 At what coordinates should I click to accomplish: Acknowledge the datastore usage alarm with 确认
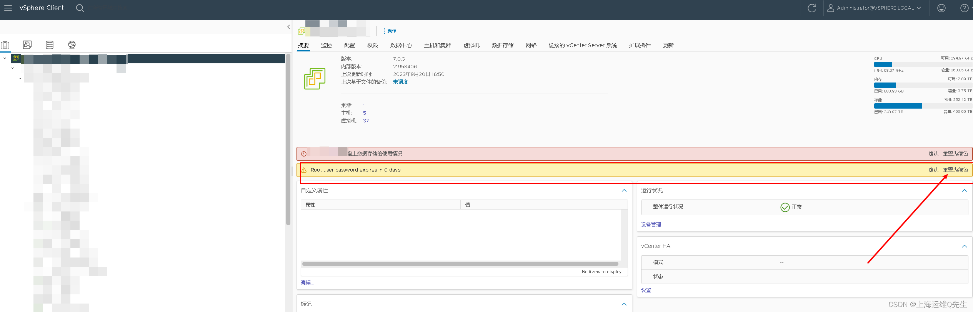pyautogui.click(x=933, y=154)
